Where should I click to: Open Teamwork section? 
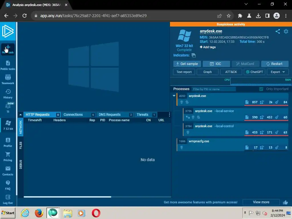(x=8, y=80)
